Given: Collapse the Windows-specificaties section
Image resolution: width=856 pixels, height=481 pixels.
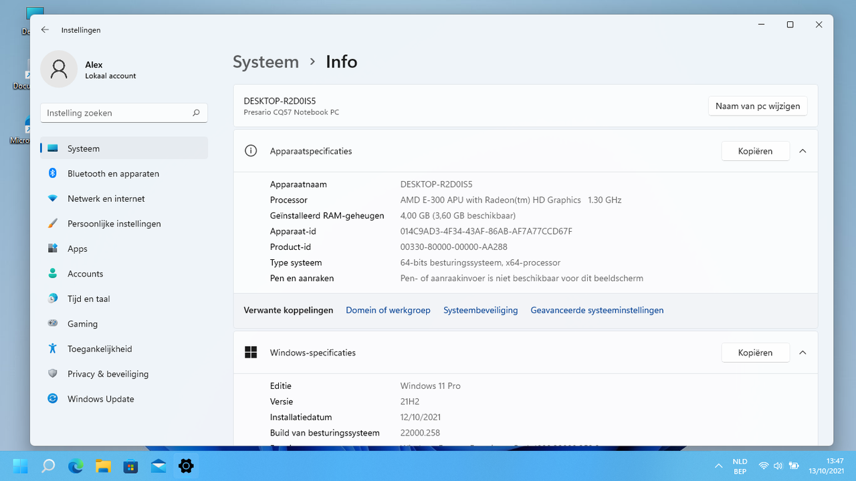Looking at the screenshot, I should 802,353.
